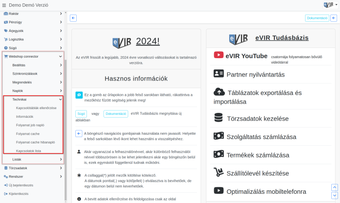
Task: Open Információk menu item
Action: pos(25,117)
